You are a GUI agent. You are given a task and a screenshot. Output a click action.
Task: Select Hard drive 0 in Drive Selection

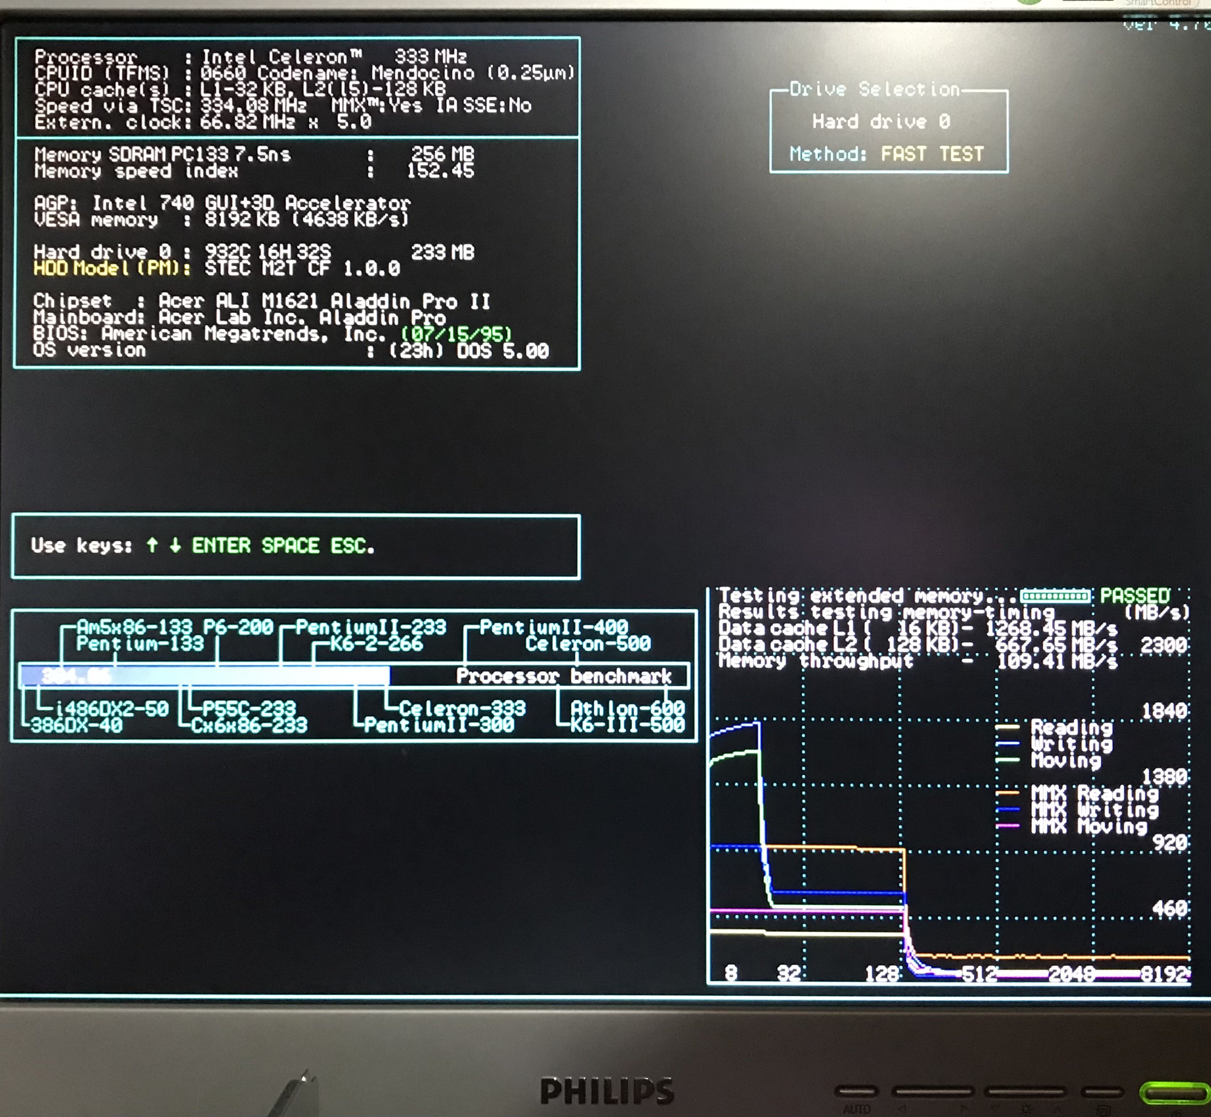pos(881,122)
